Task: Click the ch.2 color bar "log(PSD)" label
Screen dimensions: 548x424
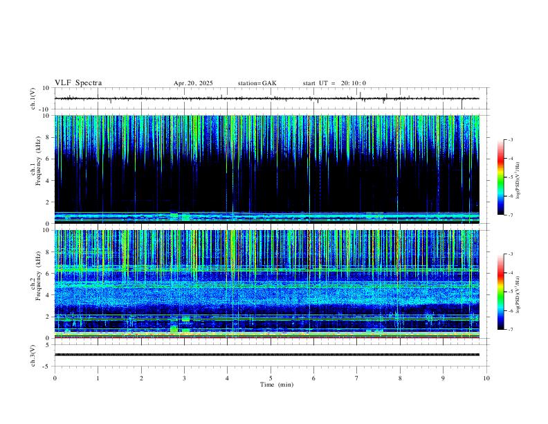Action: click(x=518, y=294)
